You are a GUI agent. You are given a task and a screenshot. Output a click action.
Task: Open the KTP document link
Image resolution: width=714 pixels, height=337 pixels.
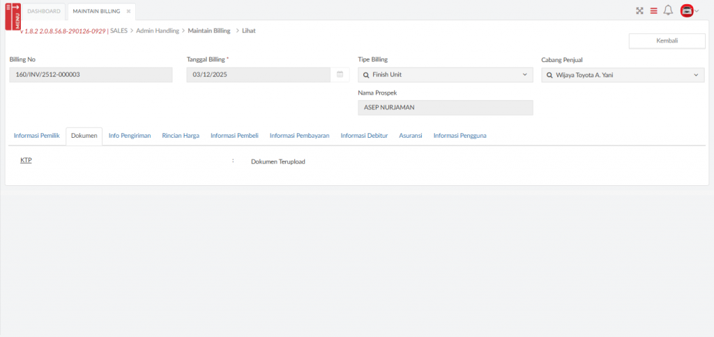26,161
